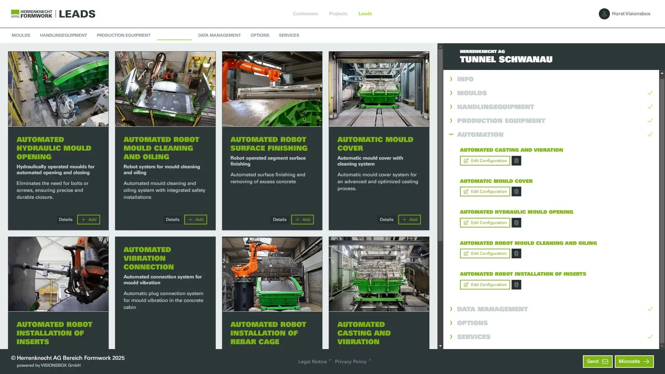The image size is (665, 374).
Task: Delete Automated Robot Mould Cleaning and Oiling entry
Action: [x=516, y=253]
